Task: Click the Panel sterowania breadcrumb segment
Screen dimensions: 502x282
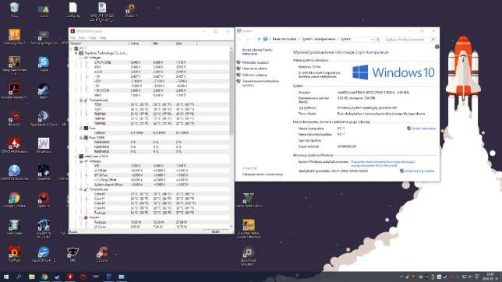Action: [x=284, y=39]
